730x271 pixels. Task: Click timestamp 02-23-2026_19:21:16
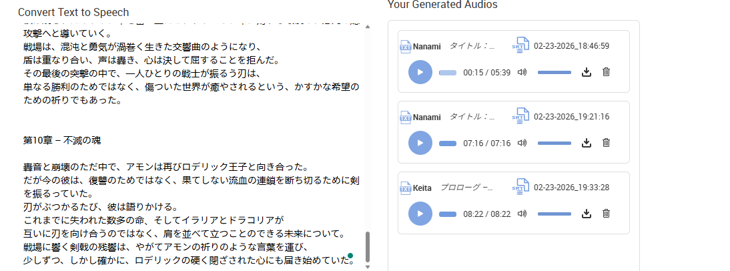point(571,117)
